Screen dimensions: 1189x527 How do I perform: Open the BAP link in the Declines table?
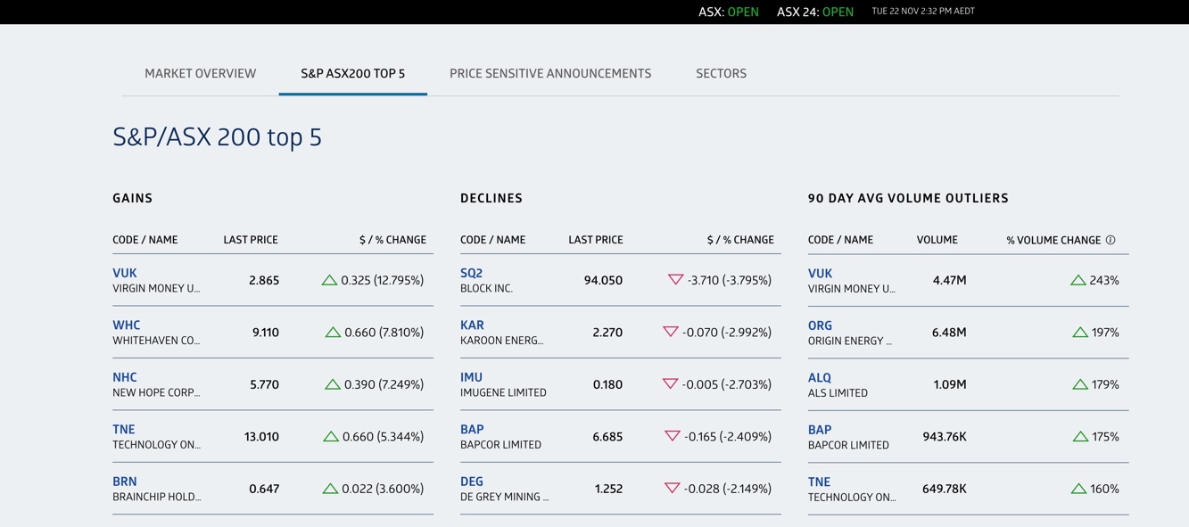(x=472, y=429)
